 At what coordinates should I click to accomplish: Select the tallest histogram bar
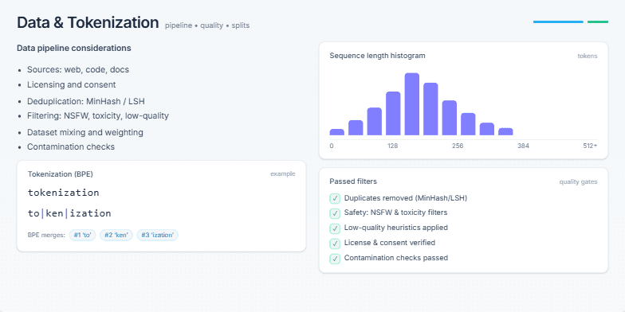tap(411, 104)
